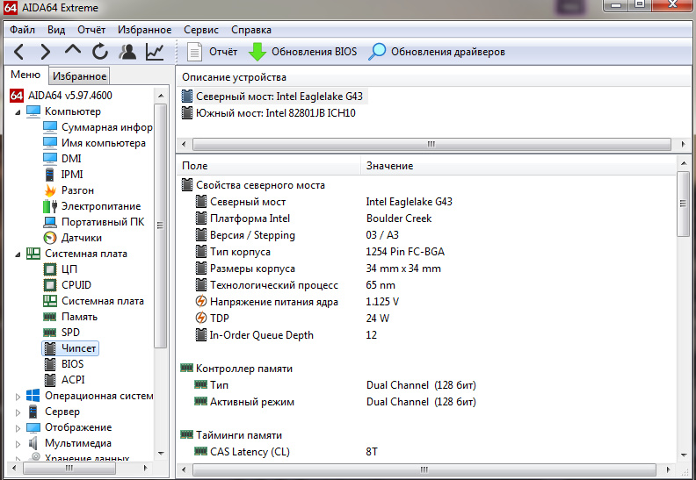Click the SPD memory icon
This screenshot has width=696, height=480.
coord(50,333)
